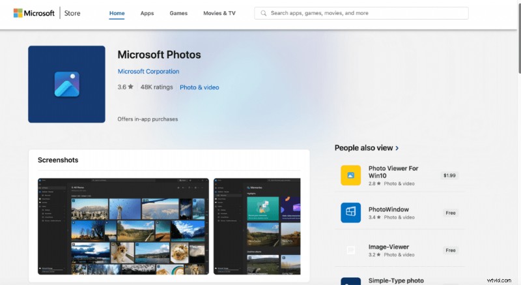521x285 pixels.
Task: Switch to the Apps tab
Action: pos(147,13)
